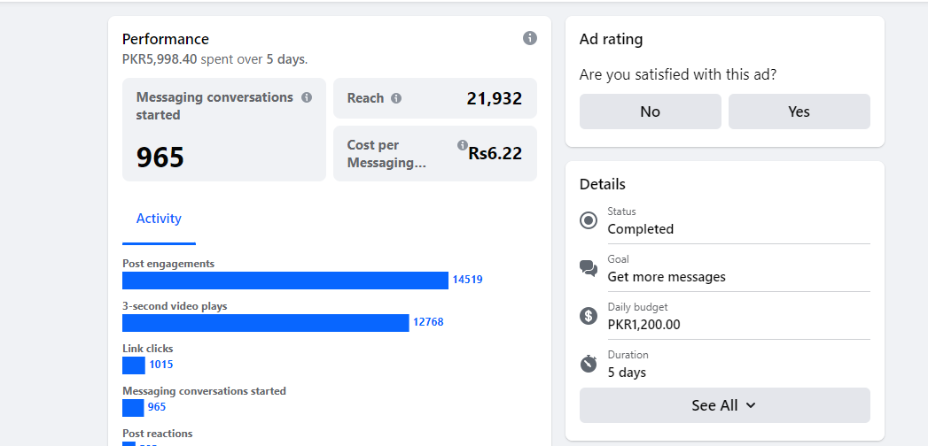Select the Reach 21,932 metric card
928x446 pixels.
pyautogui.click(x=434, y=98)
